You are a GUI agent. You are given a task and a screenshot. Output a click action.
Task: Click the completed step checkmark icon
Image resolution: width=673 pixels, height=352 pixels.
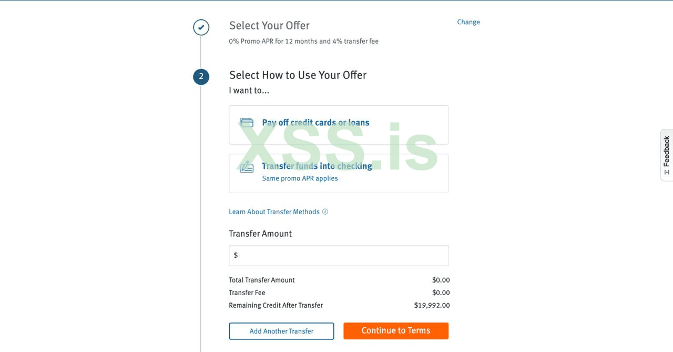point(201,27)
